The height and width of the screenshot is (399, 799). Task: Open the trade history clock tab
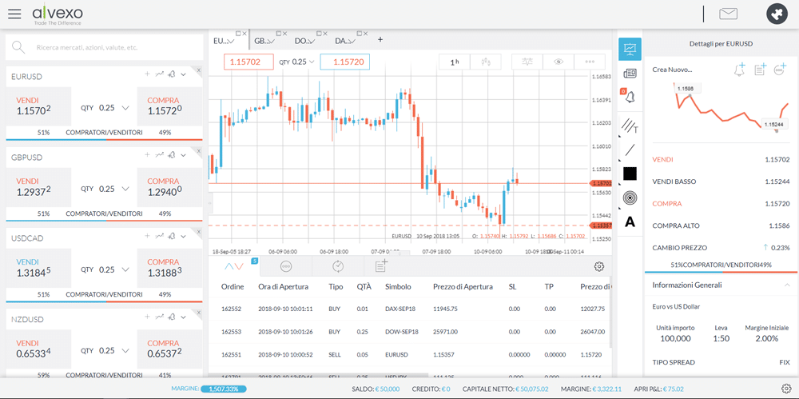pos(337,265)
